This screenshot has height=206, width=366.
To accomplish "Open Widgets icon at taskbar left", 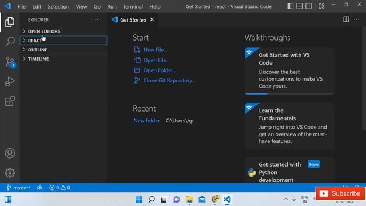I will pos(8,200).
